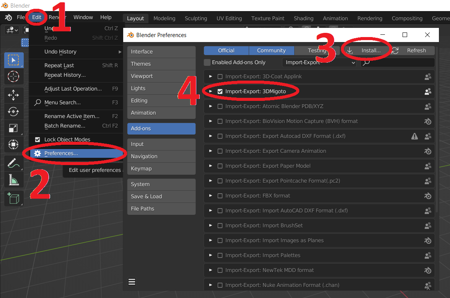Focus the add-on search field
This screenshot has width=450, height=298.
398,63
